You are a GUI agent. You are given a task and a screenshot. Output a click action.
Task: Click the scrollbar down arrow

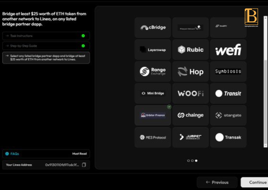click(265, 146)
